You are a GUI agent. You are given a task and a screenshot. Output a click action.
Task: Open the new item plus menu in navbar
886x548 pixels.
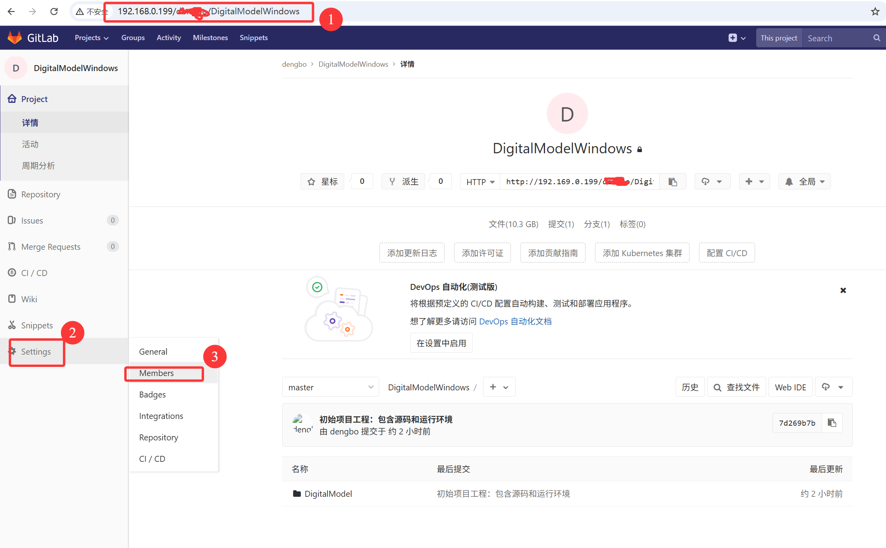point(736,38)
